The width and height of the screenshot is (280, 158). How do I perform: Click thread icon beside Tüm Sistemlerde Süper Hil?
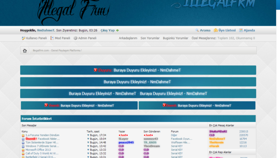pos(23,143)
